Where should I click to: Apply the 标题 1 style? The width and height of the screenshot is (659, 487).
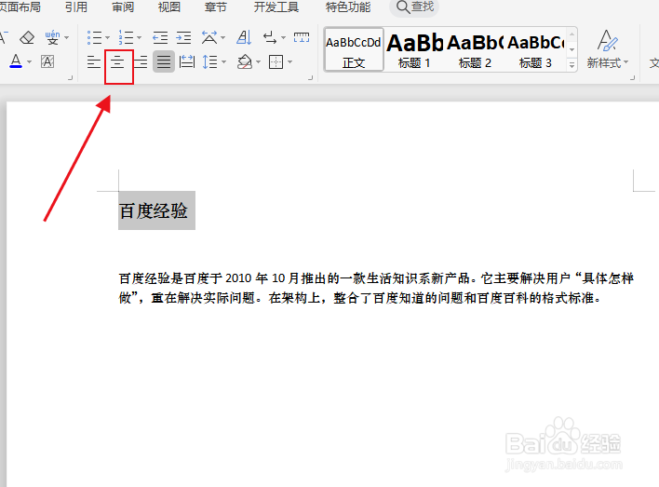click(x=414, y=49)
